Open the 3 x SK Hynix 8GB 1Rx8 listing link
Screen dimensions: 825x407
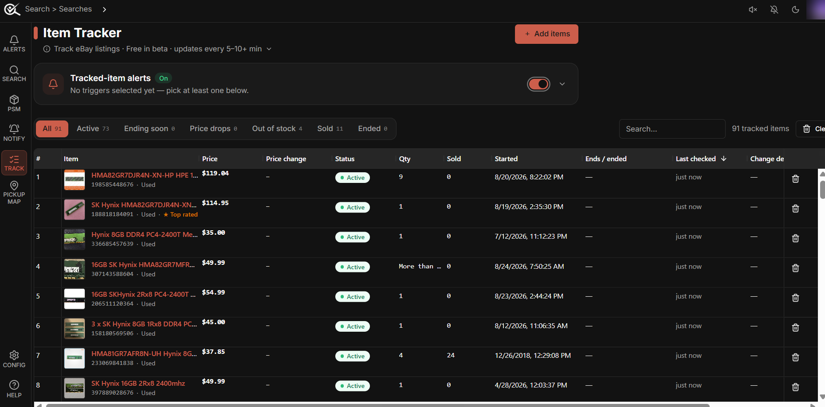click(x=144, y=324)
